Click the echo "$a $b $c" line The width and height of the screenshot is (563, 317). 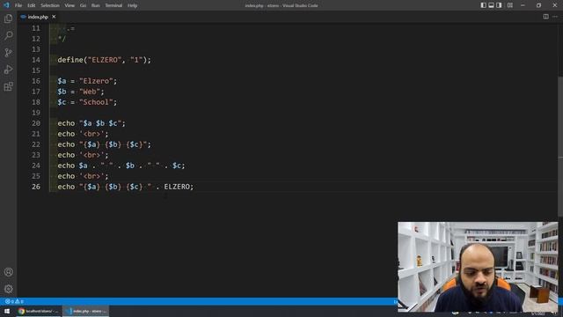point(91,123)
